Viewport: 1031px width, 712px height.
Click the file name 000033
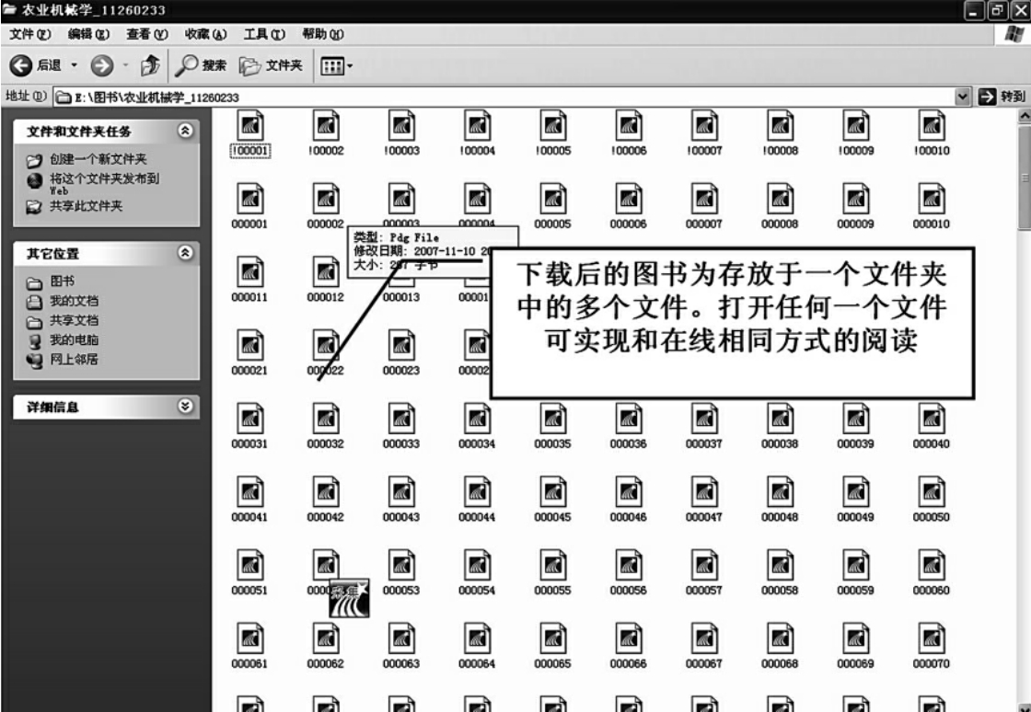[x=401, y=444]
